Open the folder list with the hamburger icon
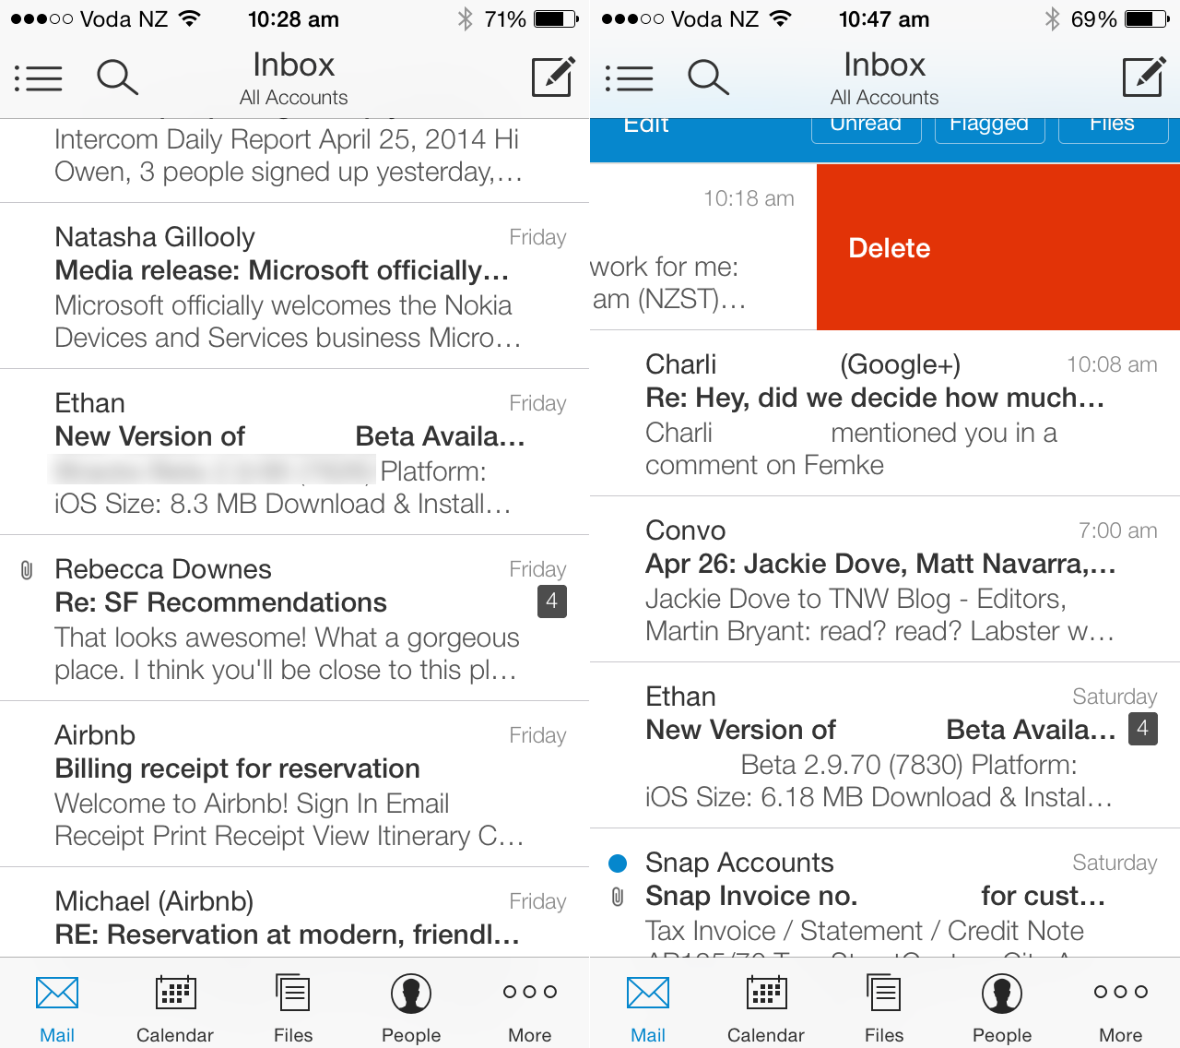The image size is (1180, 1048). point(39,77)
